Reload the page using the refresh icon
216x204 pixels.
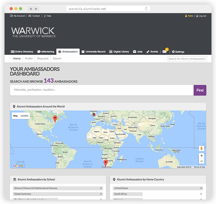pos(146,9)
